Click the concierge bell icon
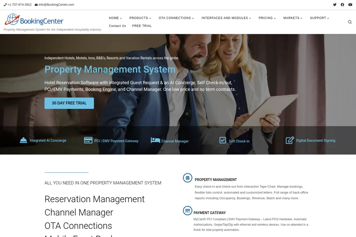 click(x=23, y=140)
